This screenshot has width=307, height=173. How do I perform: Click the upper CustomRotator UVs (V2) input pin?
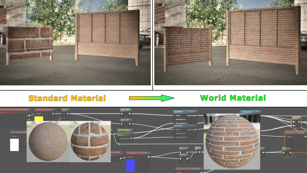click(175, 116)
